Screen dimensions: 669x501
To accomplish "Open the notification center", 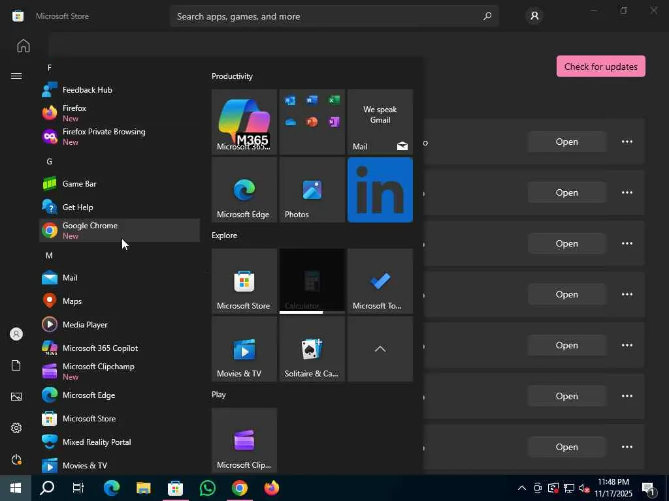I will pyautogui.click(x=649, y=489).
